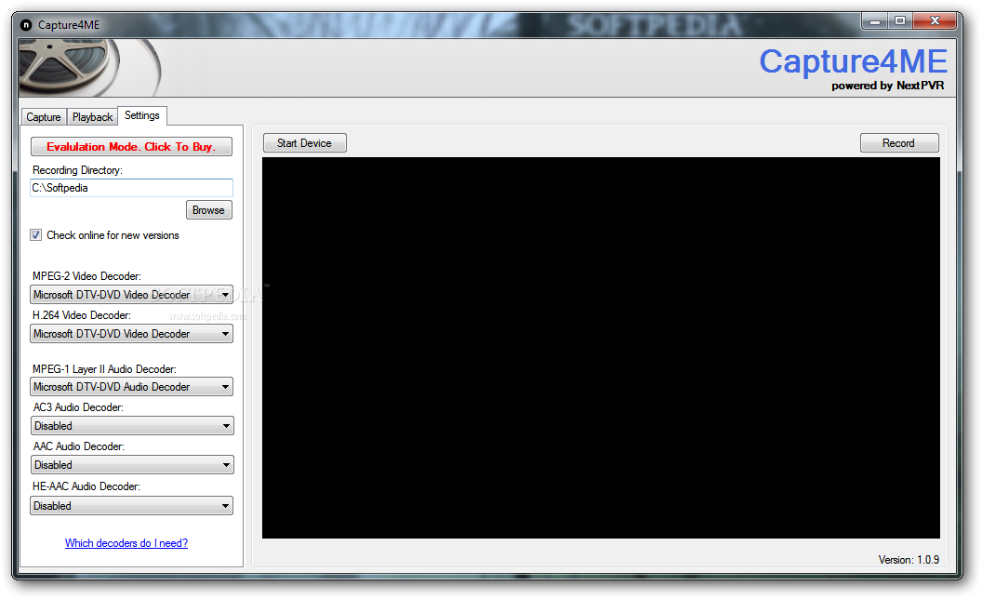982x599 pixels.
Task: Click the Version: 1.0.9 text
Action: pos(909,560)
